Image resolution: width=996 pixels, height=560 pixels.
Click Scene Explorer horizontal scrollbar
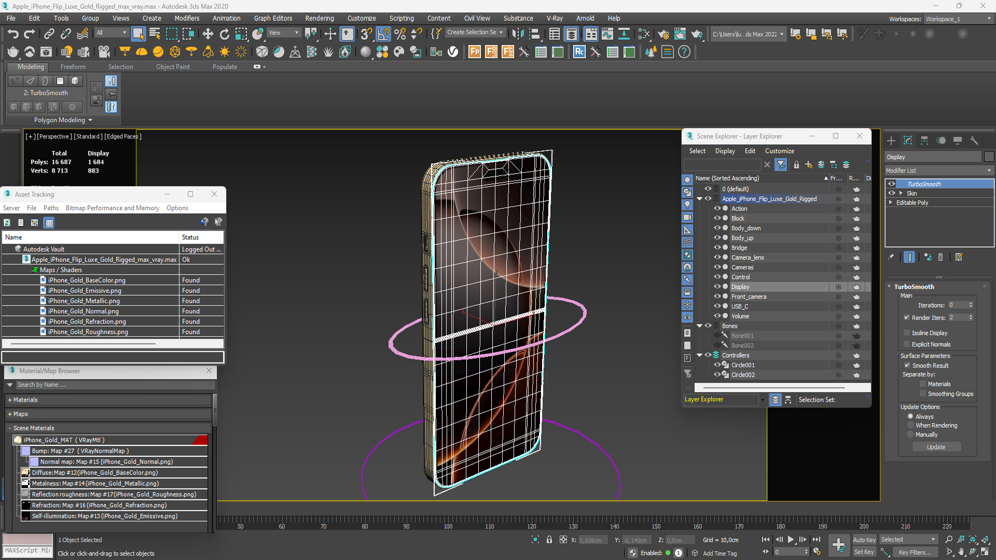pos(774,387)
